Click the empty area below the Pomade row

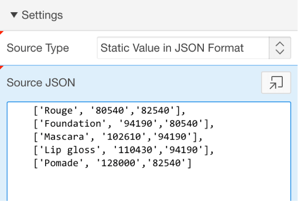149,185
